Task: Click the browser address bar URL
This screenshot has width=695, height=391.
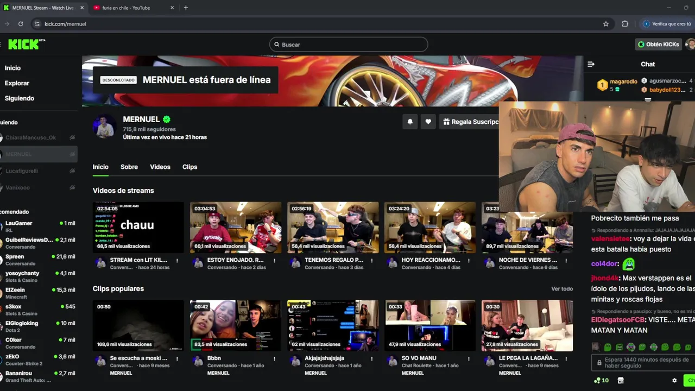Action: (65, 24)
